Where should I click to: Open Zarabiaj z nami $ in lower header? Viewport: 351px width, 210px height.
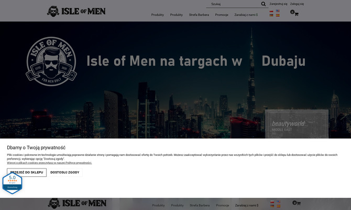pyautogui.click(x=247, y=205)
